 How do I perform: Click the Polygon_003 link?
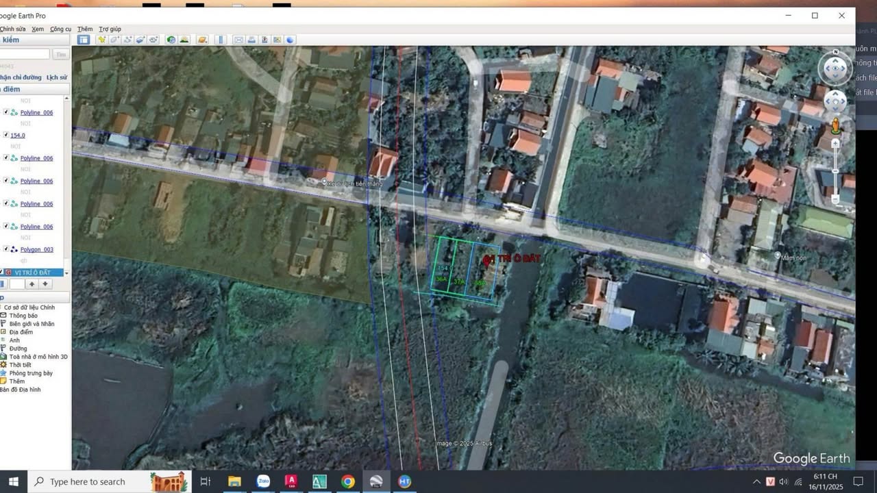coord(36,249)
